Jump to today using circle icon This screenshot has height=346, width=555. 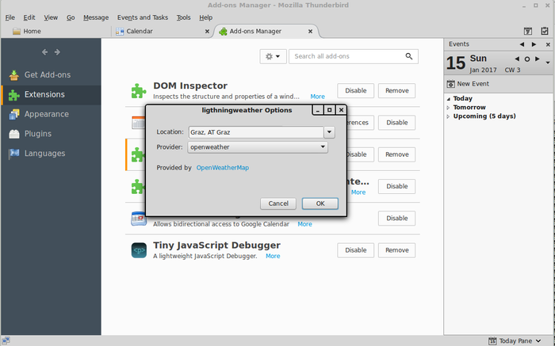click(527, 59)
